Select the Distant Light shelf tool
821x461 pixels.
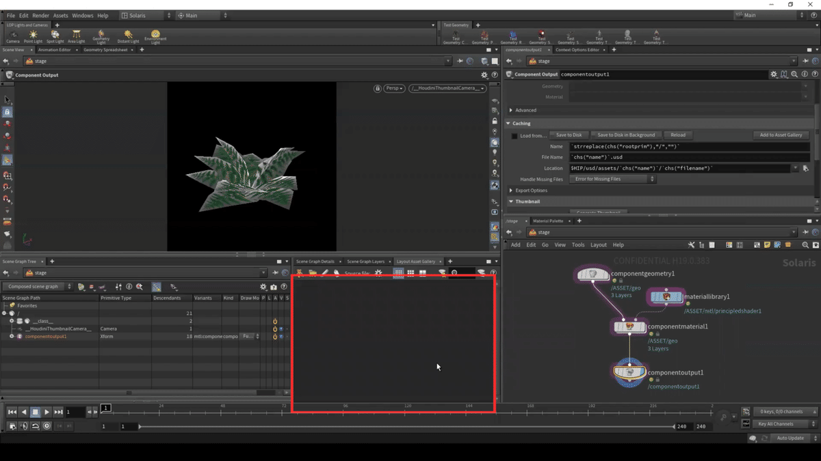coord(128,36)
